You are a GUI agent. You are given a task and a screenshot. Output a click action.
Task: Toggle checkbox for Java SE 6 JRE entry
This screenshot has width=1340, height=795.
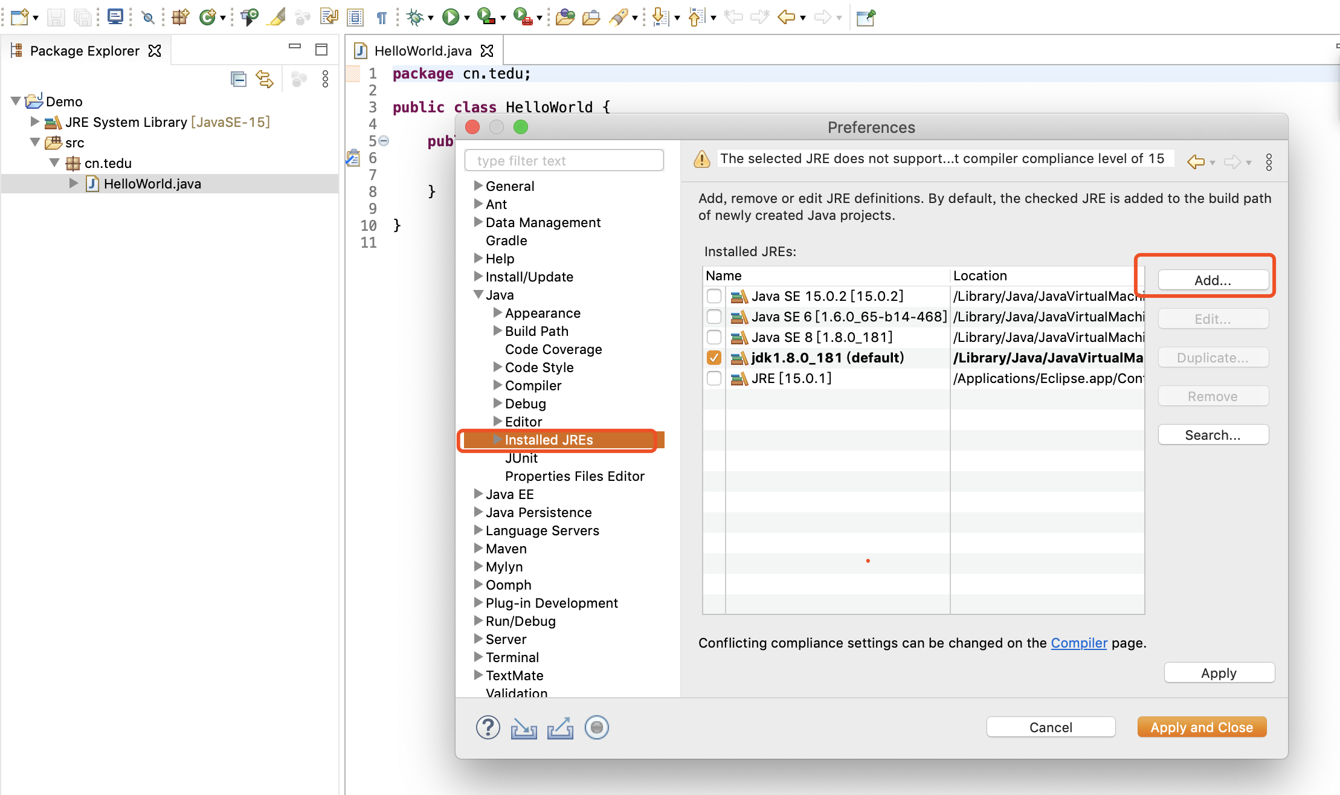(x=712, y=315)
